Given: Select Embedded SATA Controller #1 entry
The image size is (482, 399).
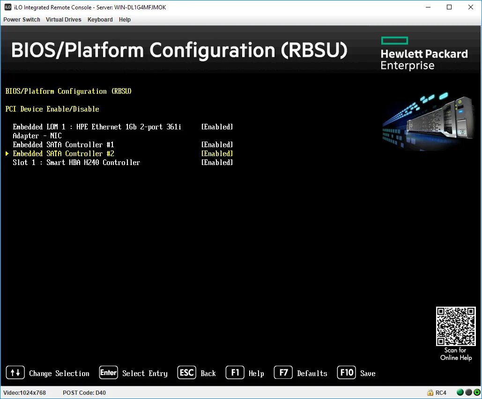Looking at the screenshot, I should pos(63,144).
